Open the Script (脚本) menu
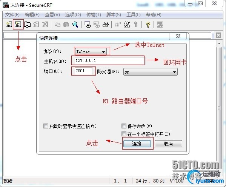Screen dimensions: 226x187 point(114,15)
